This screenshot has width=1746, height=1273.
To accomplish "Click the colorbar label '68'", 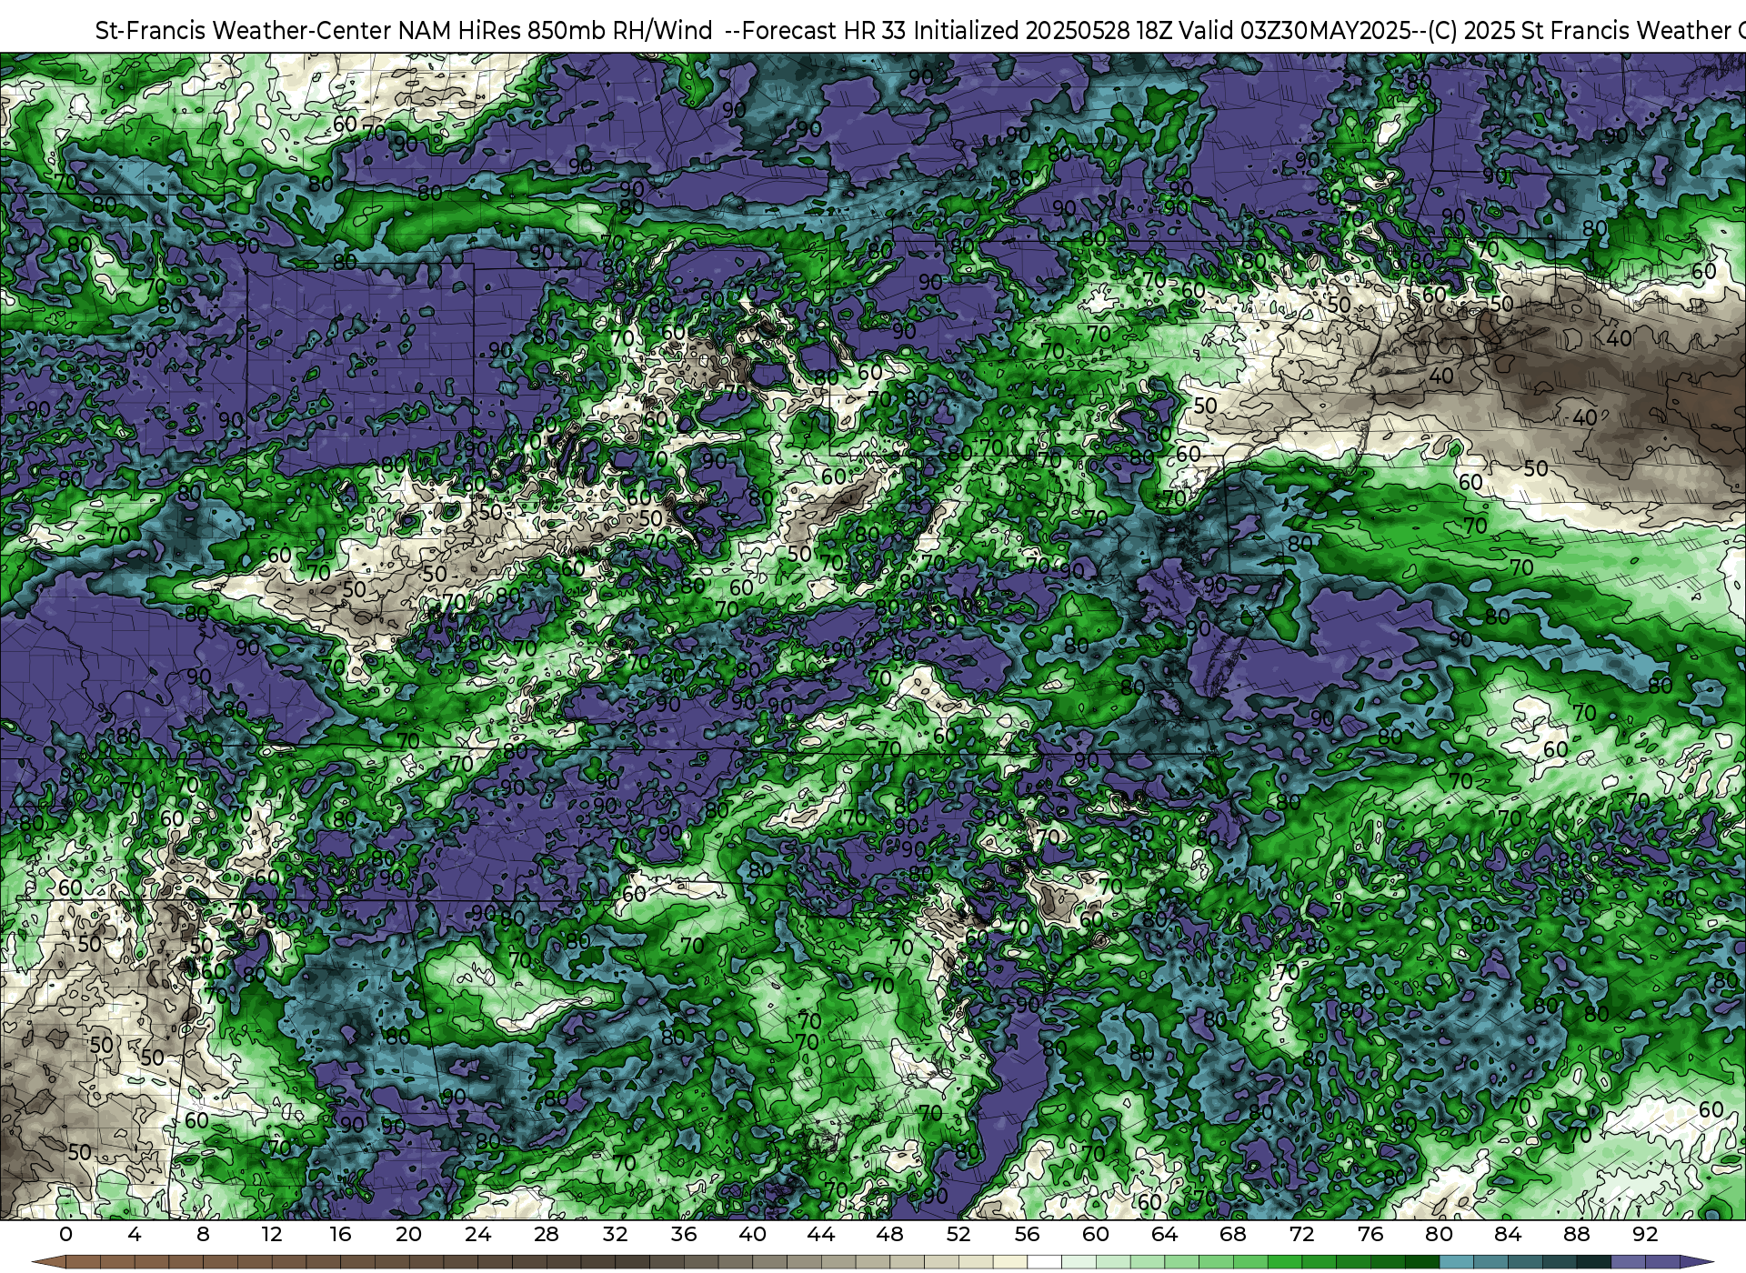I will coord(1233,1234).
